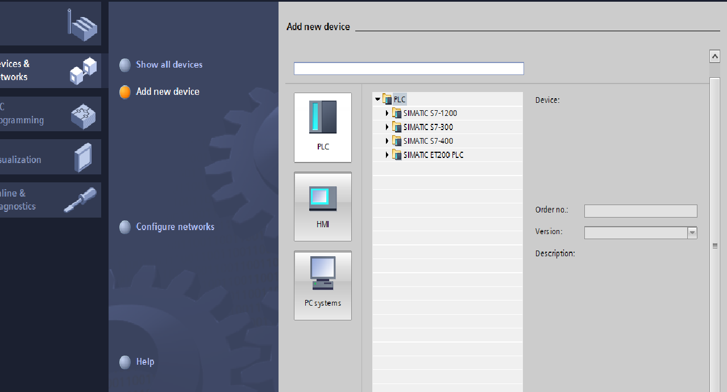Expand the SIMATIC S7-300 folder

pyautogui.click(x=387, y=127)
